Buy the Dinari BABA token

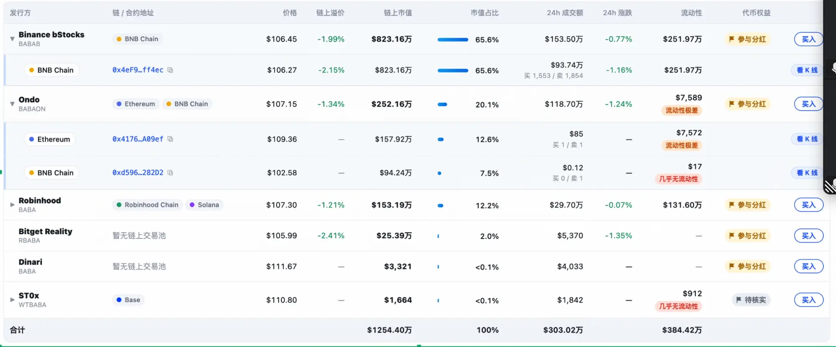click(x=808, y=266)
